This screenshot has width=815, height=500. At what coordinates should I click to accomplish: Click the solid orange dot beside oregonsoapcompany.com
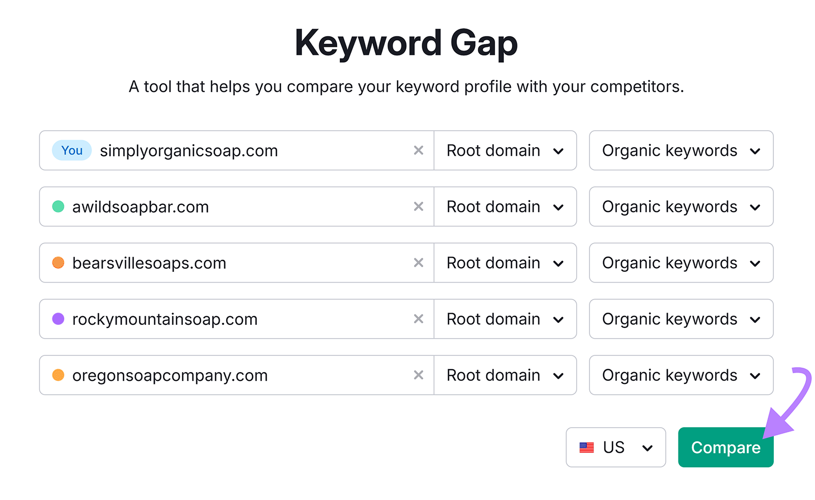tap(58, 375)
